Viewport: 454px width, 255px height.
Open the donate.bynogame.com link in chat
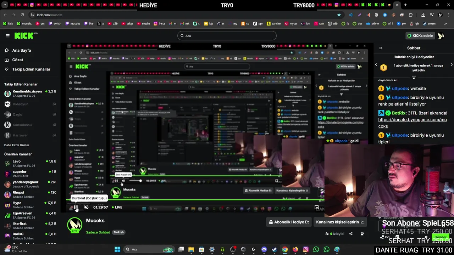coord(412,123)
